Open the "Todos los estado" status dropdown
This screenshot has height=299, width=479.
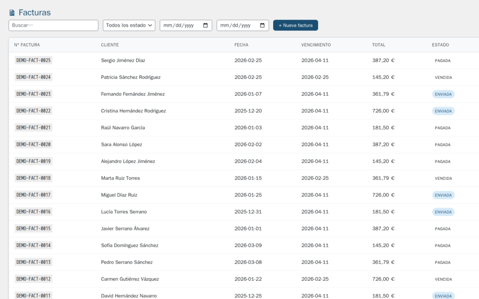pyautogui.click(x=129, y=25)
